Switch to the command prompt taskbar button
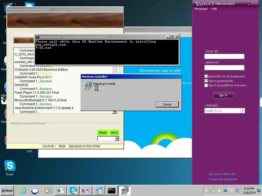This screenshot has width=262, height=196. tap(112, 191)
